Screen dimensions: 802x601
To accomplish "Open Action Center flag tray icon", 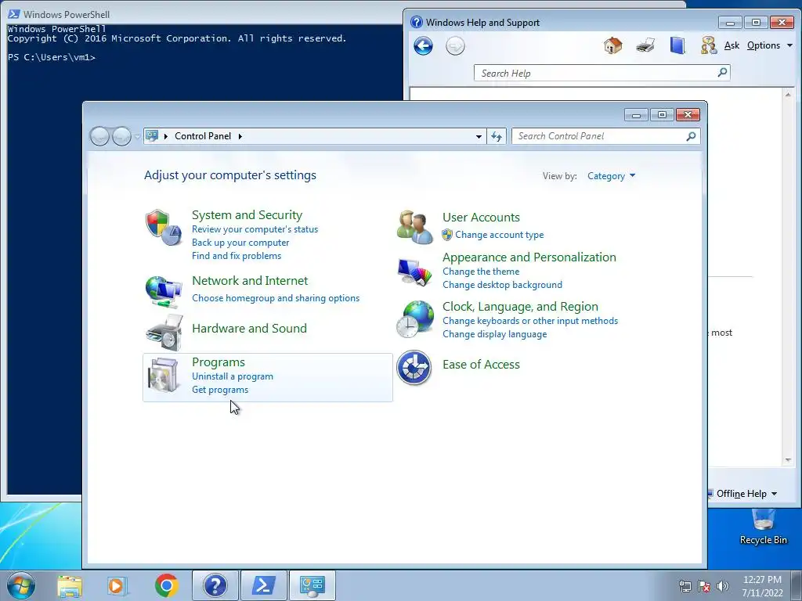I will click(x=704, y=586).
